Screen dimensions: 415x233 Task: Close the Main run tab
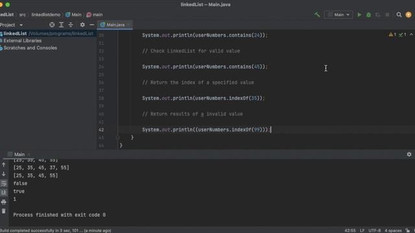pos(29,154)
